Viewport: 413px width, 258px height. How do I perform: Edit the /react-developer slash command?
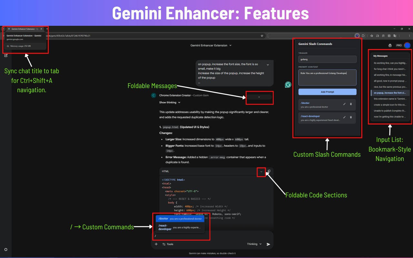(x=344, y=117)
